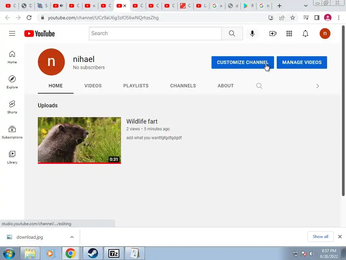Open a new browser tab with plus

pyautogui.click(x=279, y=6)
